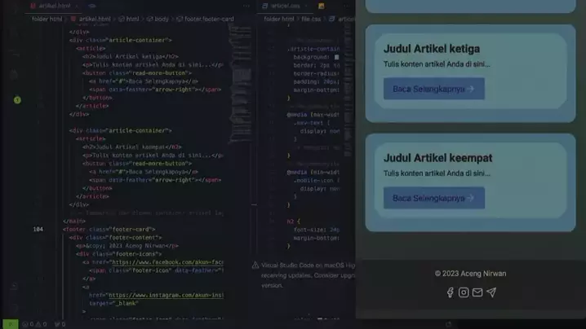Open the remote window icon in status bar
The height and width of the screenshot is (329, 586).
click(9, 324)
